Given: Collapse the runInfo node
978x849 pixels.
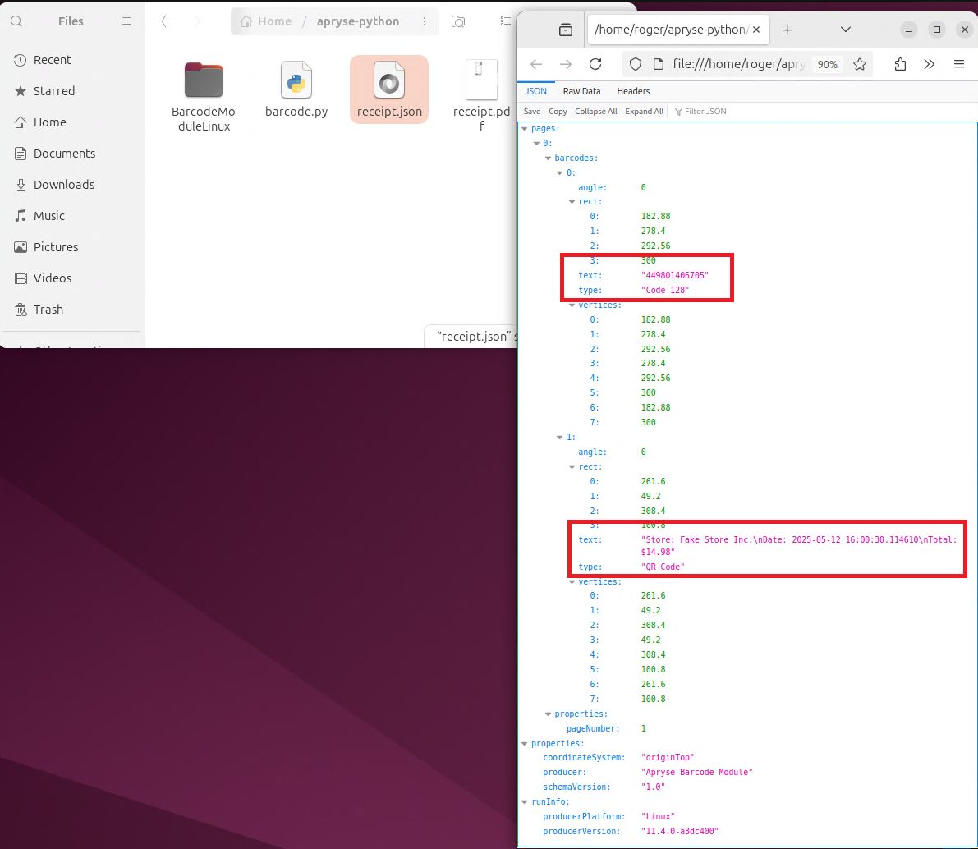Looking at the screenshot, I should (525, 801).
